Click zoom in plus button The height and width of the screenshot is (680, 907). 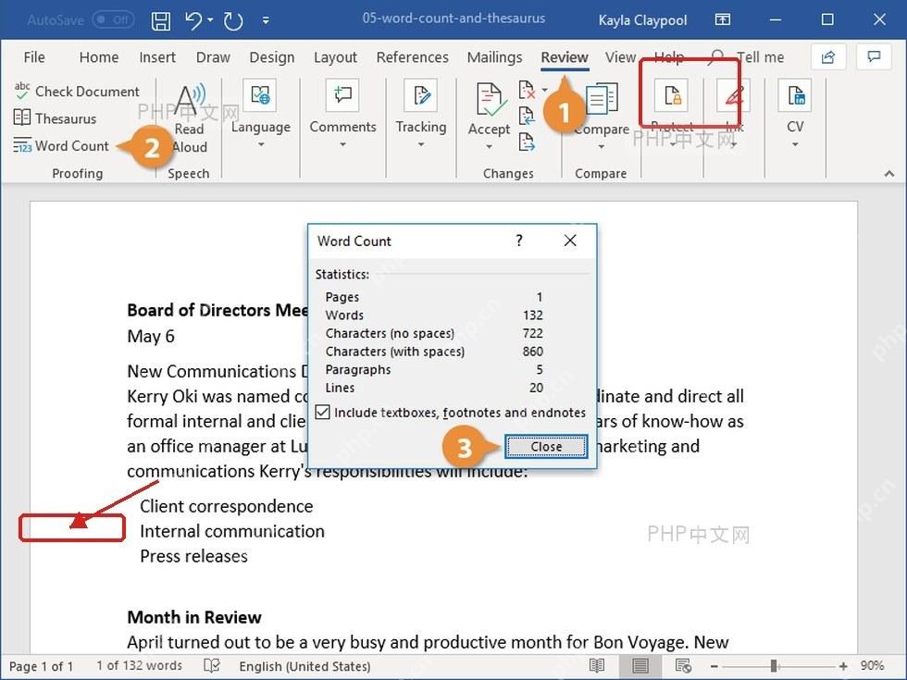point(843,666)
